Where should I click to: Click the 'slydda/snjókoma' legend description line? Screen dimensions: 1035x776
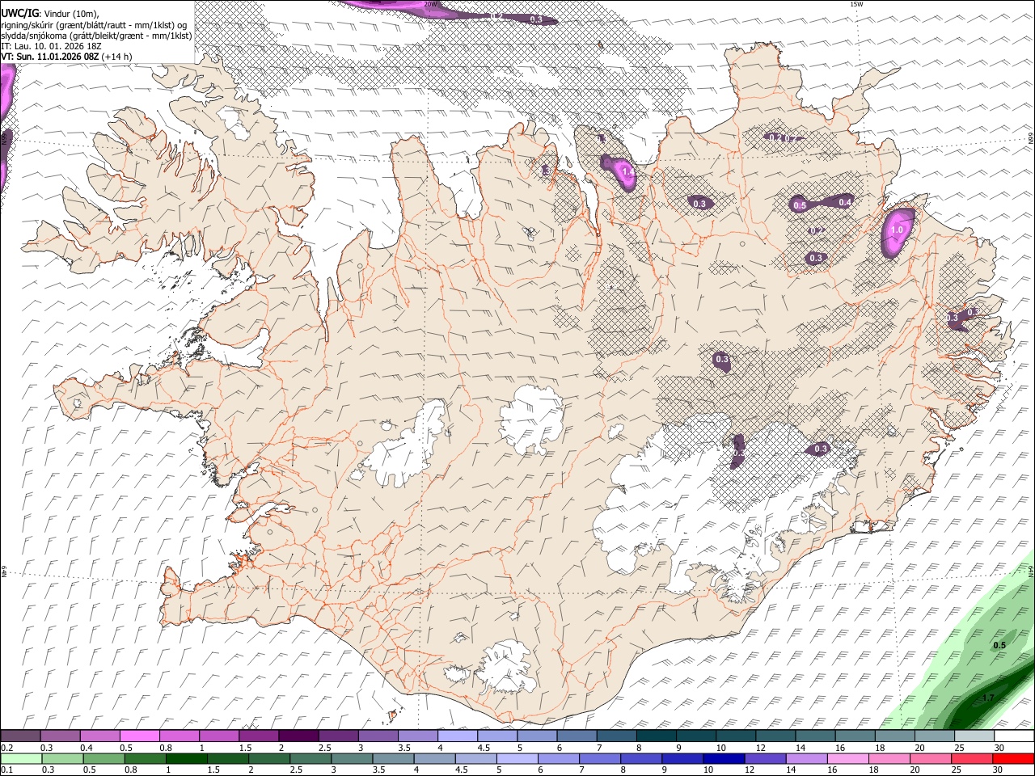(x=96, y=36)
